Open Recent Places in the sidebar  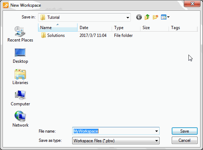(20, 34)
